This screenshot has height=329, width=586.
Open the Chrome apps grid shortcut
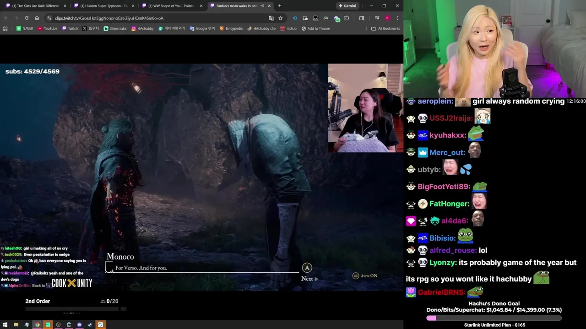click(5, 28)
